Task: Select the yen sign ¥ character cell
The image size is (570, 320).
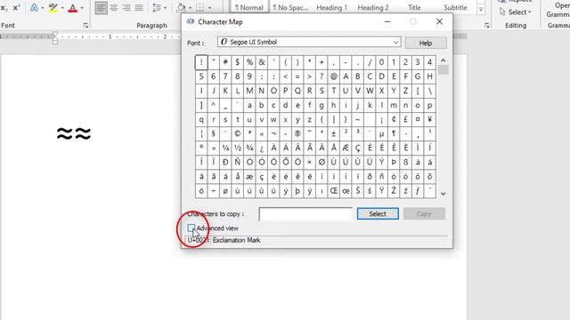Action: click(429, 119)
